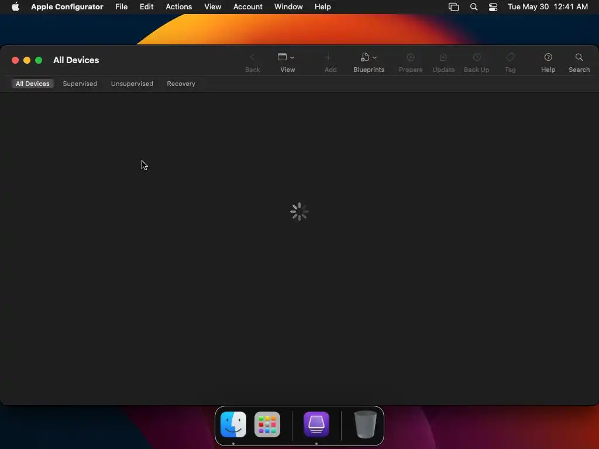Click the Back Up toolbar icon
599x449 pixels.
[x=476, y=57]
